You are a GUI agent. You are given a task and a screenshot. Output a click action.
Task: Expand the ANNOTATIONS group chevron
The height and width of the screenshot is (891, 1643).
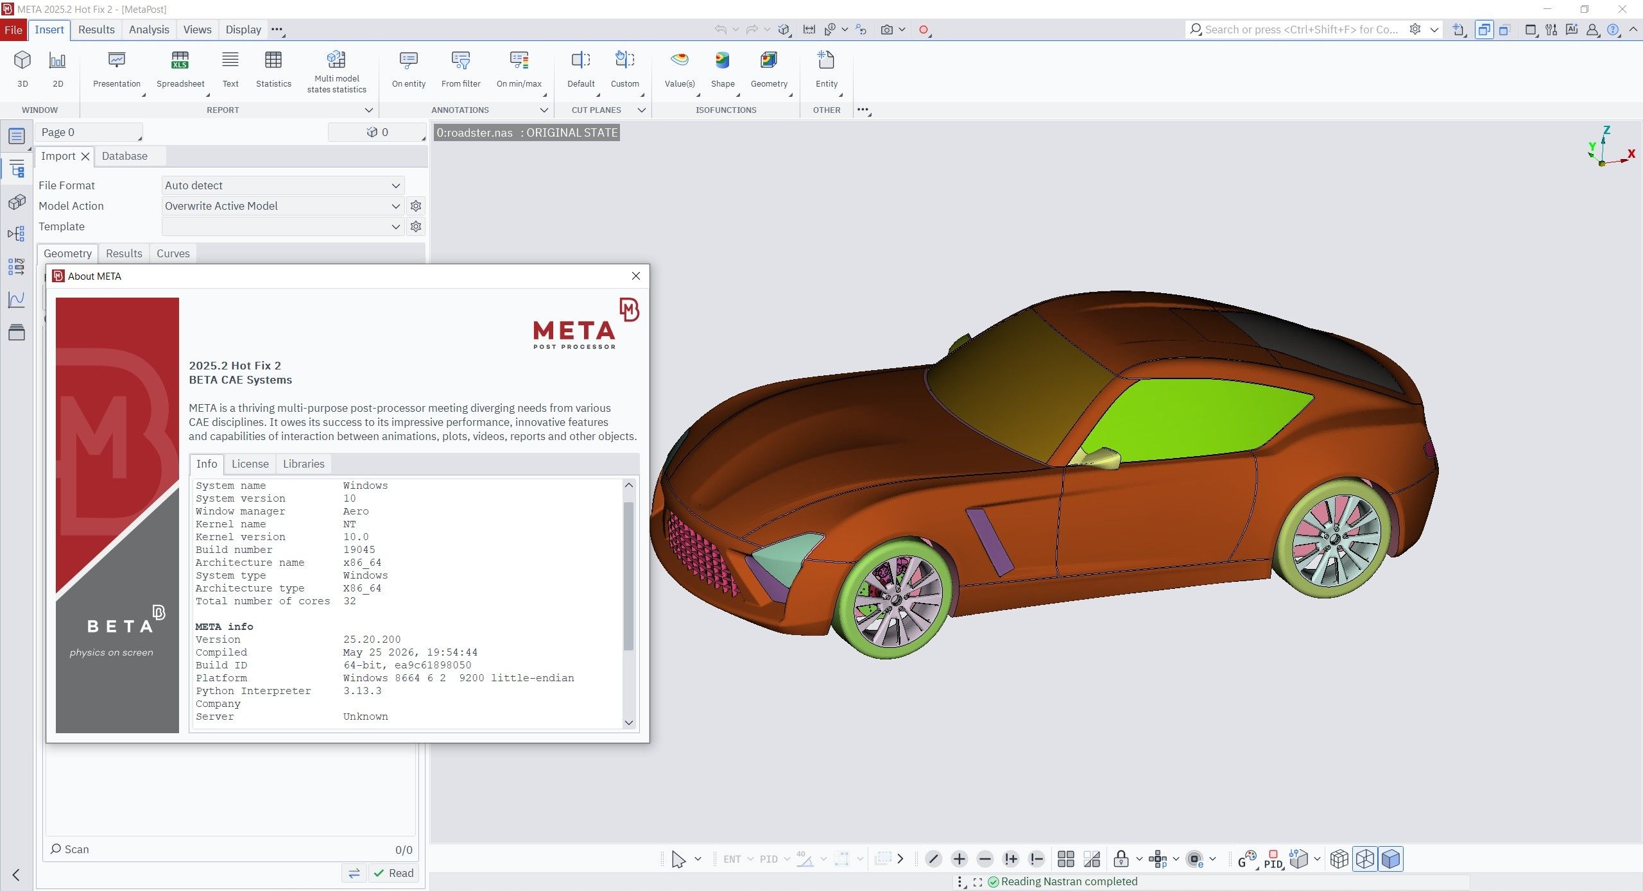click(x=544, y=110)
